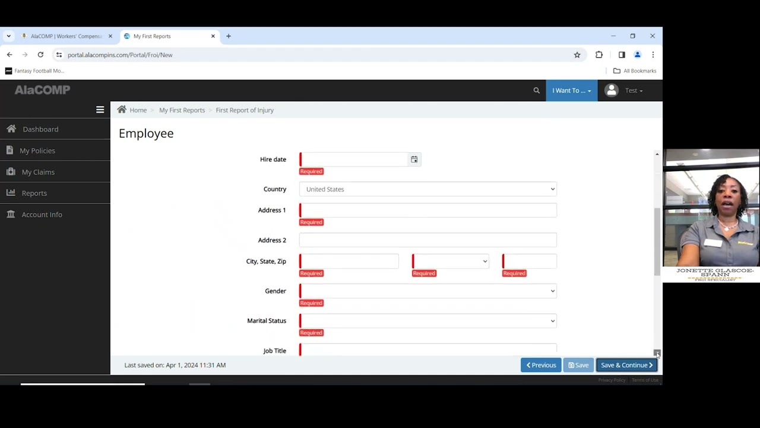Open Account Info in the sidebar

click(55, 215)
